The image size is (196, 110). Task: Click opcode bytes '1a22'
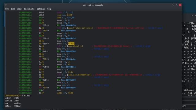pos(41,72)
